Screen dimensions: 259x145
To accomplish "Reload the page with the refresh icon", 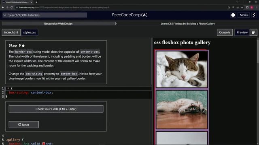I will 12,7.
